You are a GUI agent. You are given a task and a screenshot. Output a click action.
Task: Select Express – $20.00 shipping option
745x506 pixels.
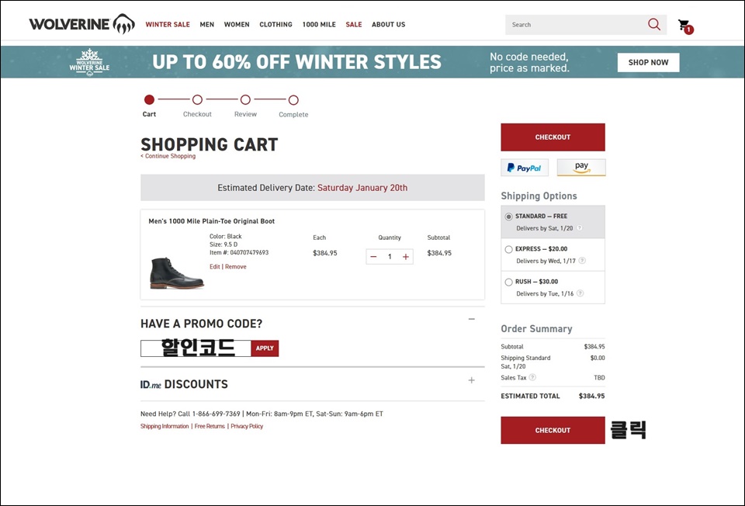point(509,249)
